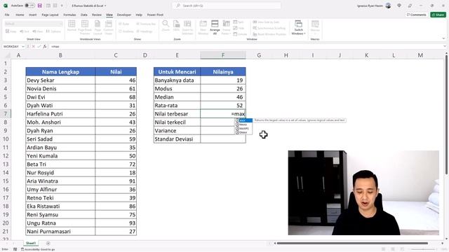Click the Insert Function fx icon
Viewport: 449px width, 252px height.
click(x=45, y=46)
